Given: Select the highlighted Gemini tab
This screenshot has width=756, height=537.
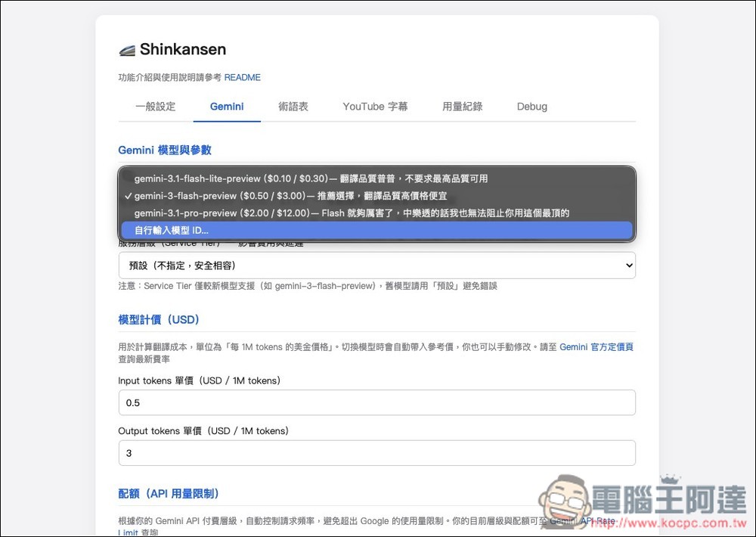Looking at the screenshot, I should pos(227,107).
